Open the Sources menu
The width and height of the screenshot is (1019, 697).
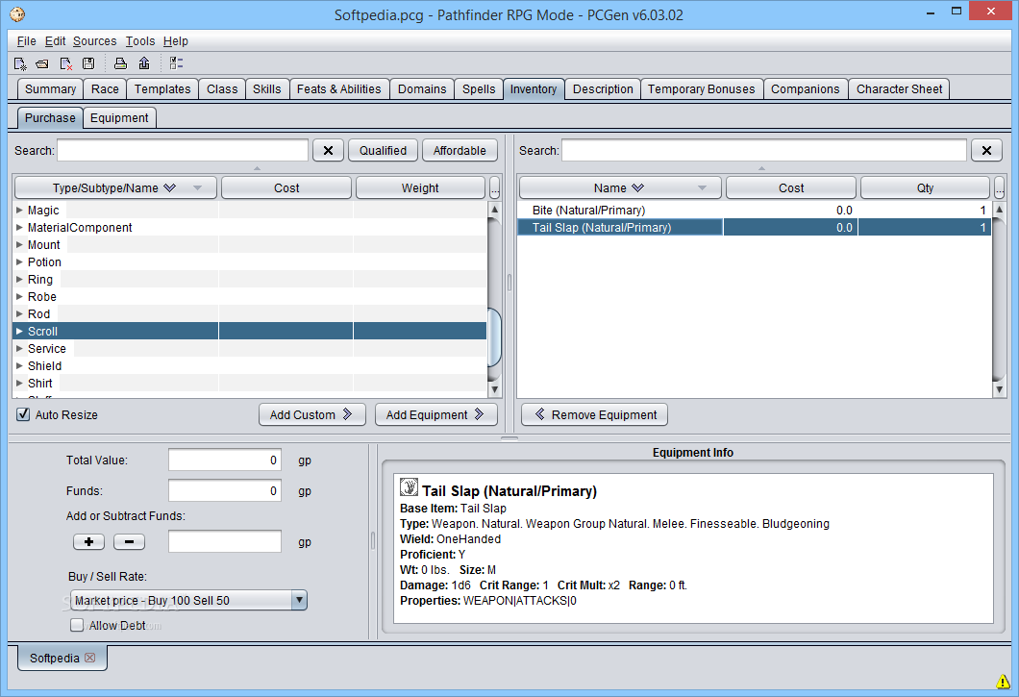95,41
